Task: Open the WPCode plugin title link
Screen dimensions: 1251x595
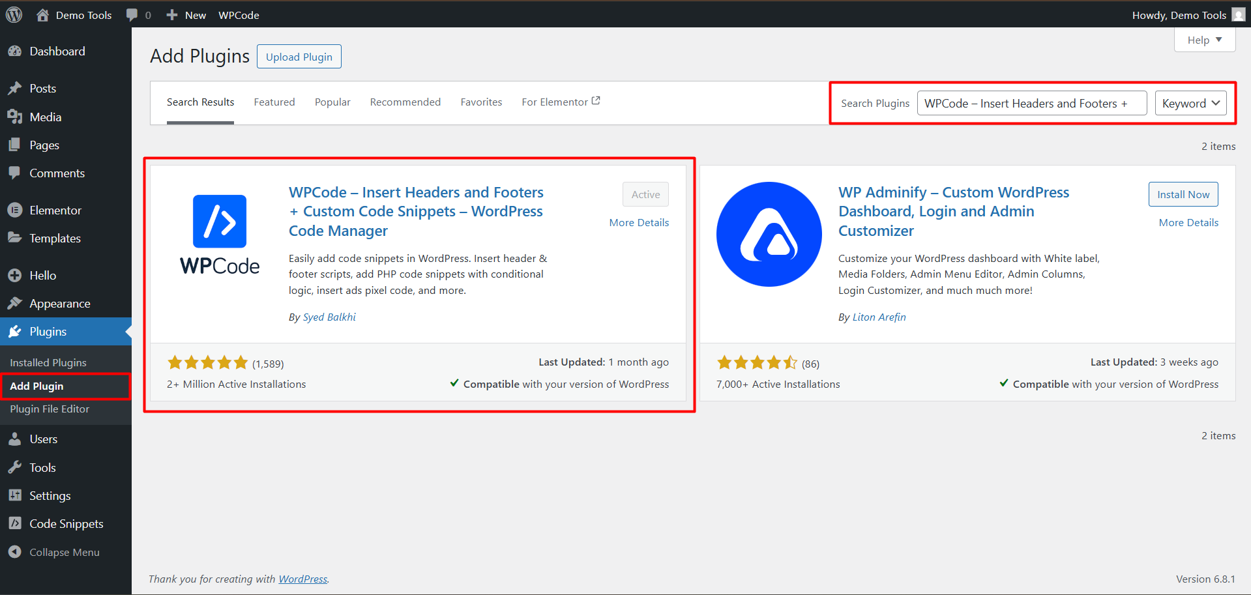Action: point(416,211)
